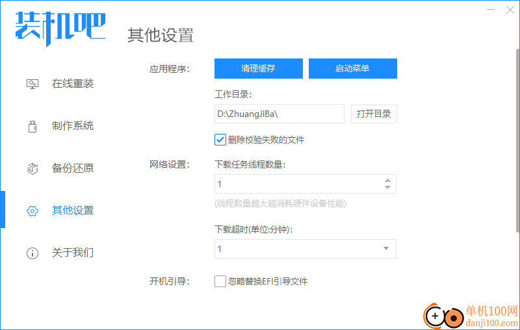Click the 在线重装 monitor icon
520x330 pixels.
click(32, 84)
